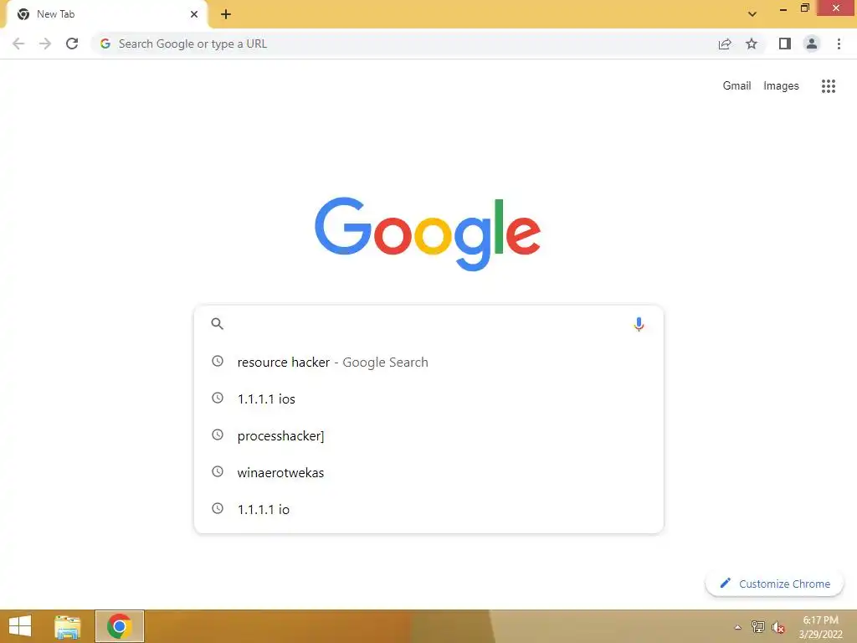Select the New Tab tab
This screenshot has height=643, width=857.
[x=106, y=14]
